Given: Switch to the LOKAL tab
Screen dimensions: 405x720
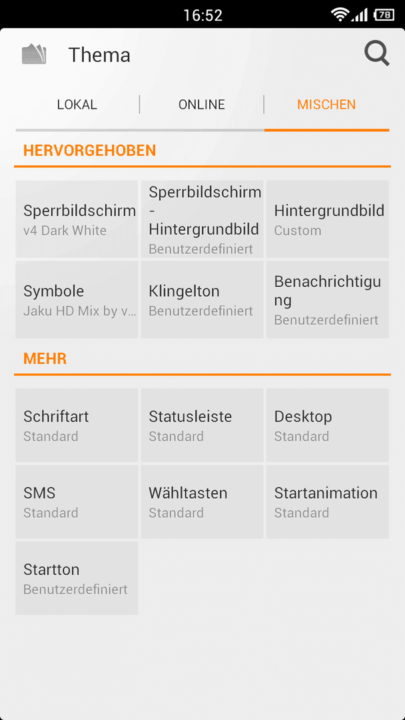Looking at the screenshot, I should tap(77, 104).
